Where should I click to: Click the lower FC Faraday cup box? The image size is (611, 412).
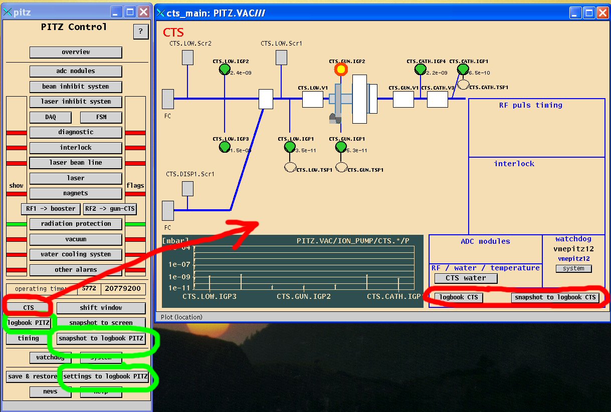(168, 210)
